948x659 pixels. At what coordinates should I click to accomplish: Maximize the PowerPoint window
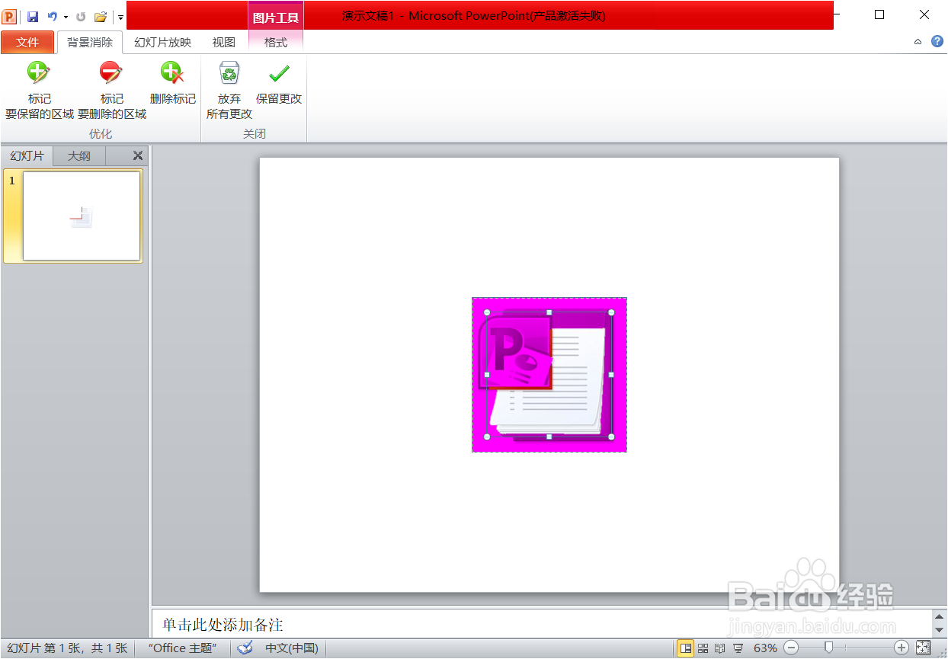coord(879,14)
